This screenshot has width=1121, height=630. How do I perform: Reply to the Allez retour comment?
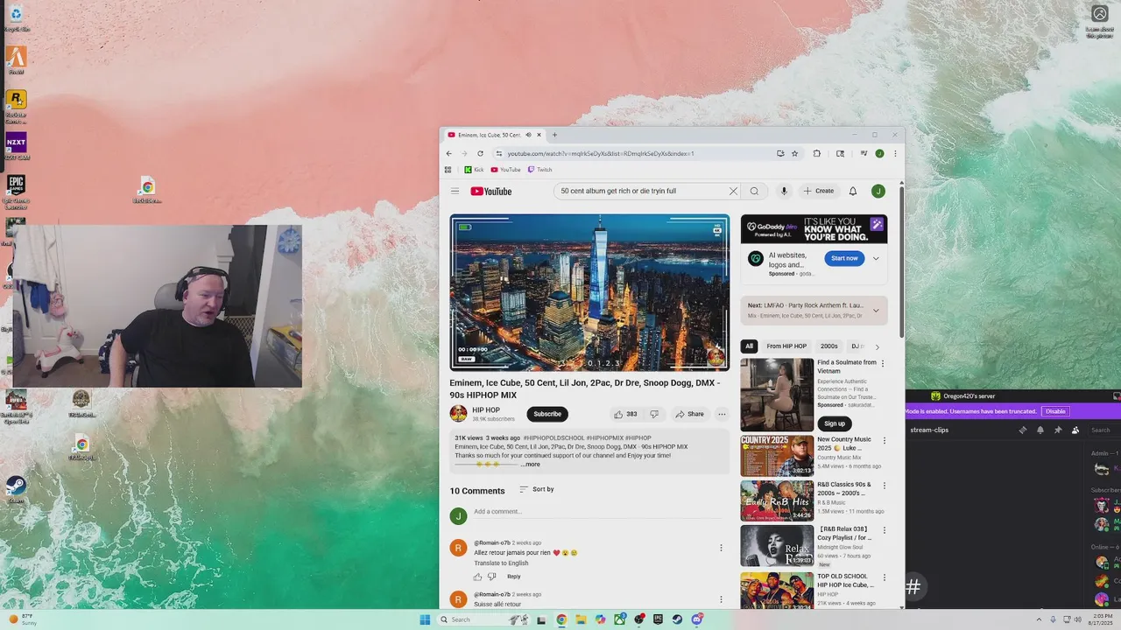point(514,577)
